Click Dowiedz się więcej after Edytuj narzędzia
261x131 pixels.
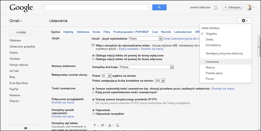click(152, 49)
